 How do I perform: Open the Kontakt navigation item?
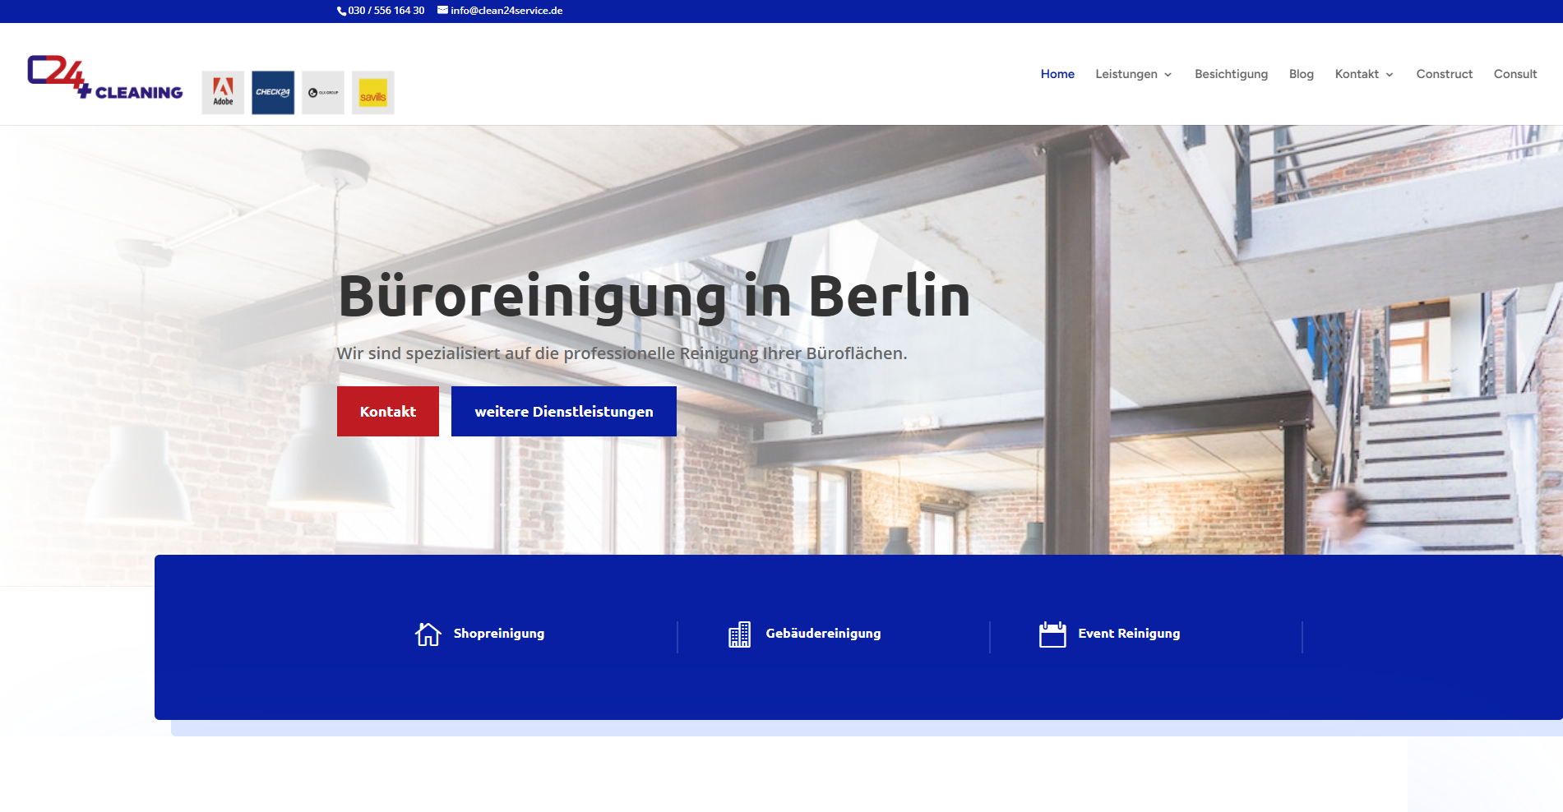tap(1357, 74)
